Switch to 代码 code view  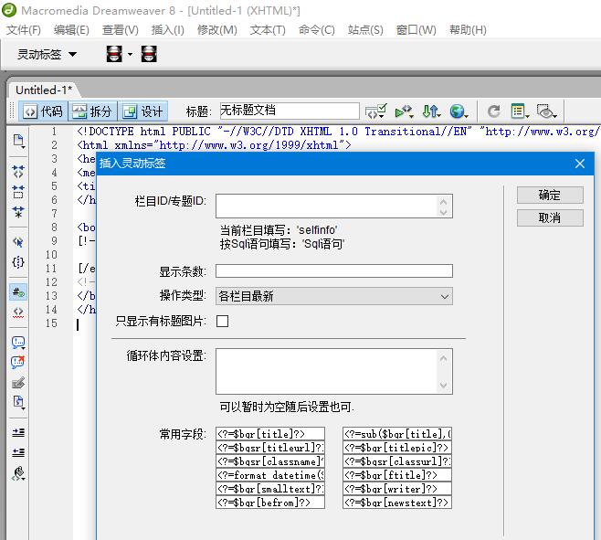pyautogui.click(x=43, y=111)
